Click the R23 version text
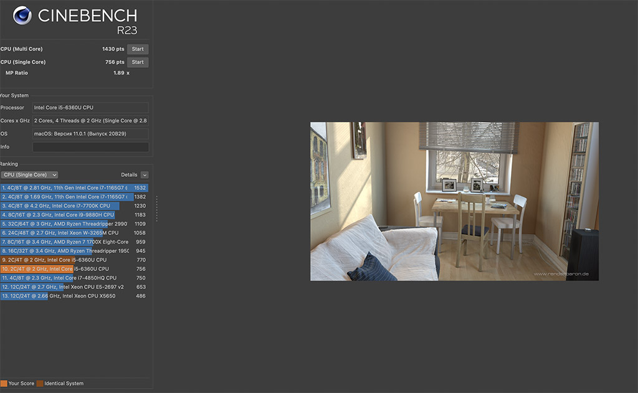 [x=127, y=31]
